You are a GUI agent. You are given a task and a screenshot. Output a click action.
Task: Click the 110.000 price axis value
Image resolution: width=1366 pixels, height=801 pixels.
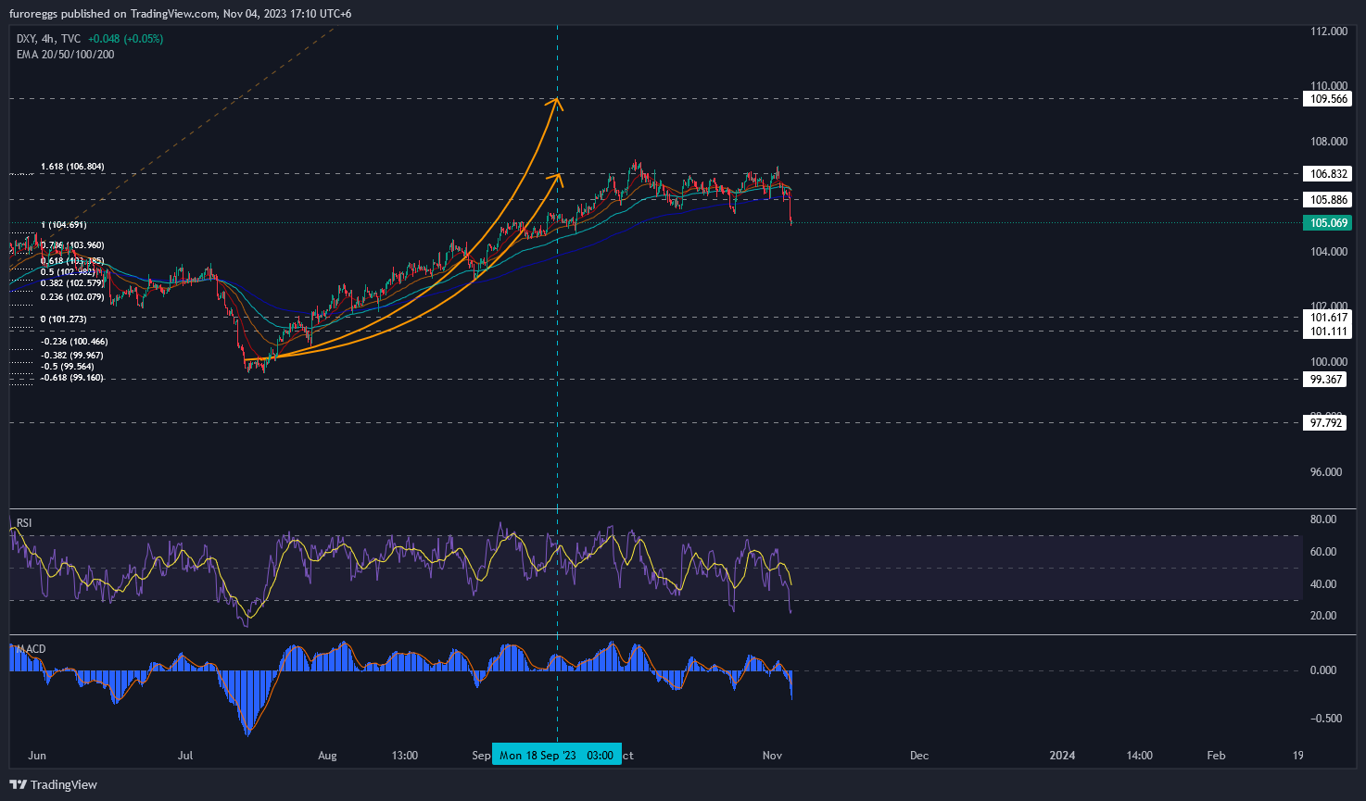pos(1329,86)
